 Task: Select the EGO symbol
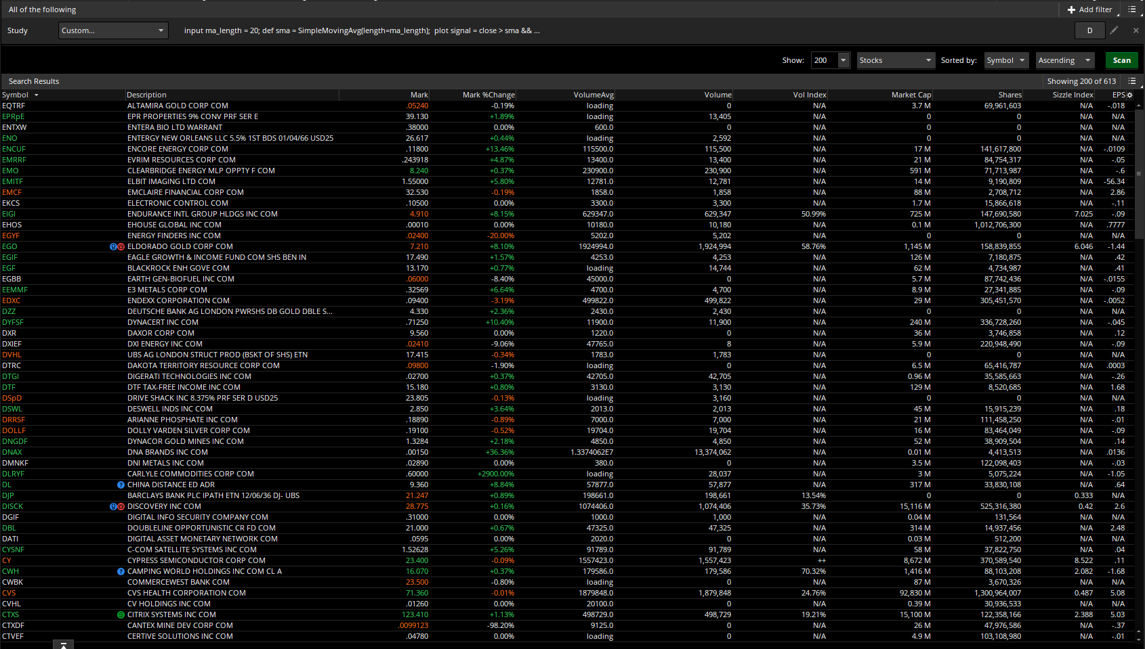click(x=9, y=247)
